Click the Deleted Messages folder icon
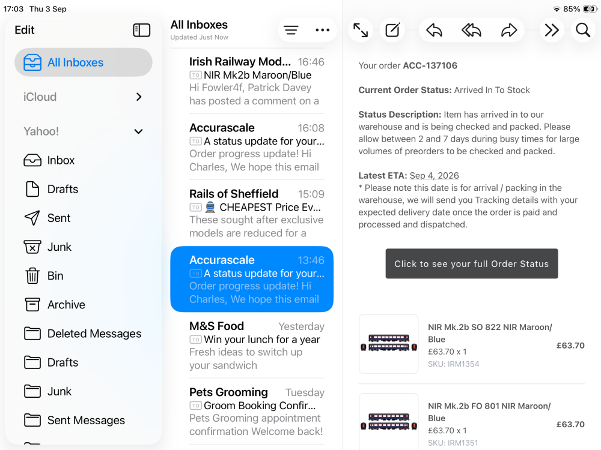The height and width of the screenshot is (450, 601). coord(32,334)
